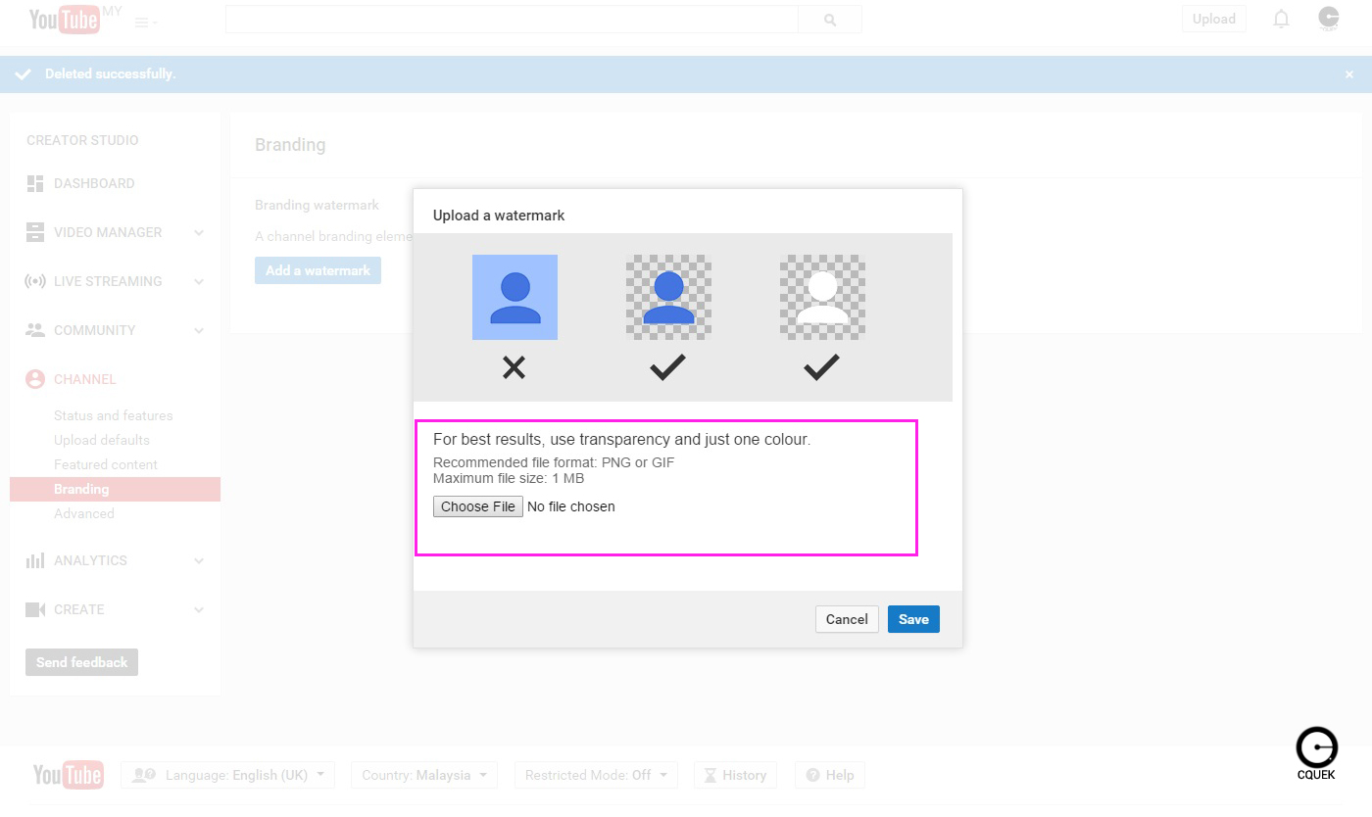1372x817 pixels.
Task: Click the Add a watermark button
Action: [x=318, y=270]
